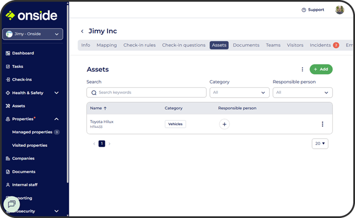
Task: Sort by Name column header
Action: [x=98, y=108]
